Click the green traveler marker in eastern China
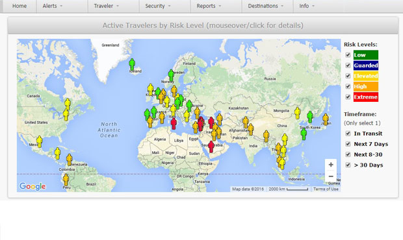 (304, 134)
